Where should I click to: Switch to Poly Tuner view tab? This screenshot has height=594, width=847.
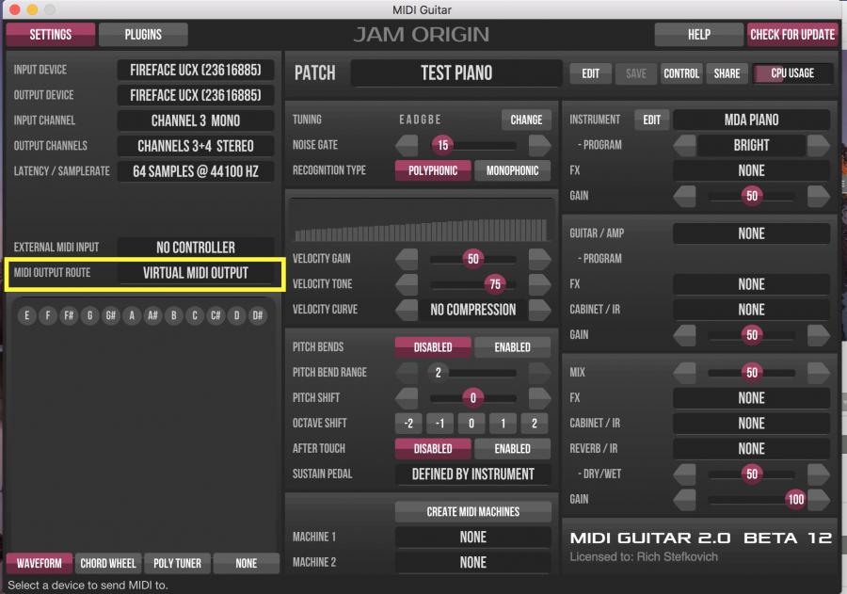[x=177, y=563]
